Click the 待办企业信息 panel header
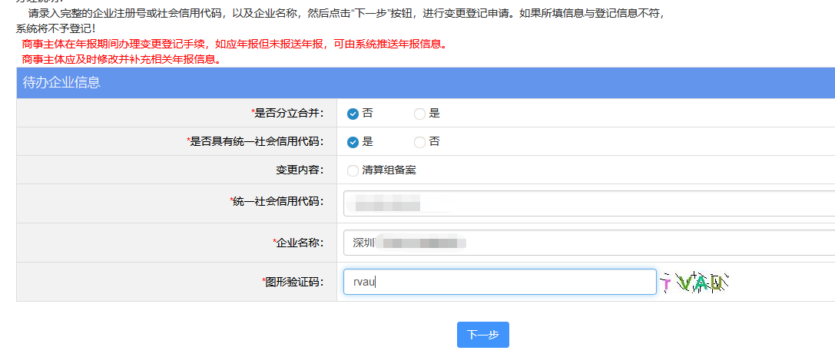Viewport: 835px width, 357px height. pos(61,83)
